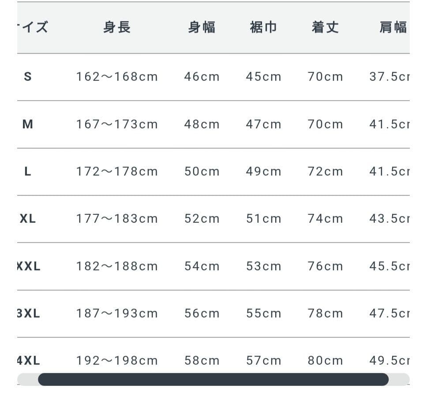Click the 着丈 column header
The height and width of the screenshot is (395, 427).
pyautogui.click(x=325, y=28)
